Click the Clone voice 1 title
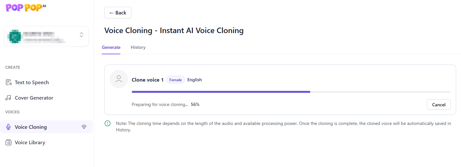461x167 pixels. 147,80
